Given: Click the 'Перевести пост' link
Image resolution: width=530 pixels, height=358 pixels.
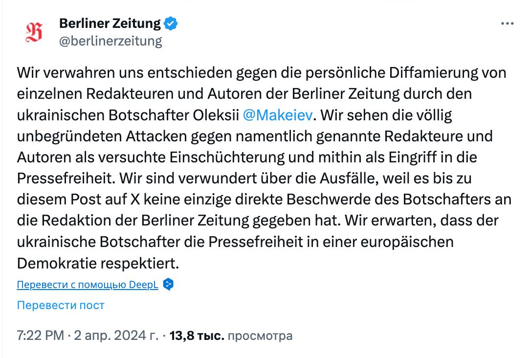Looking at the screenshot, I should pos(61,305).
